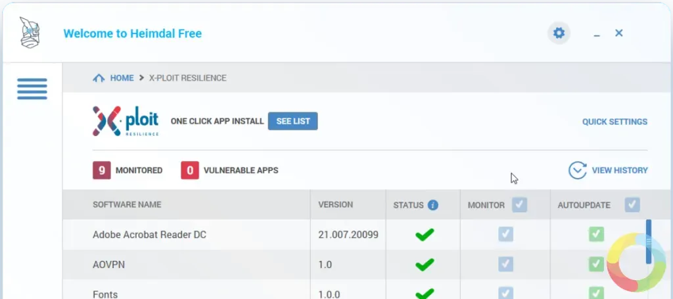This screenshot has width=673, height=299.
Task: Click VERSION column header
Action: click(x=336, y=204)
